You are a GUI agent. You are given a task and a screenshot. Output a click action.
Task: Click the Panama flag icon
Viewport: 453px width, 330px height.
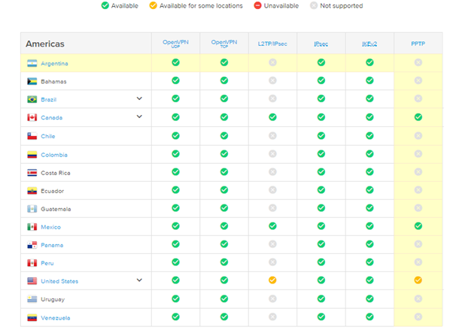click(32, 245)
